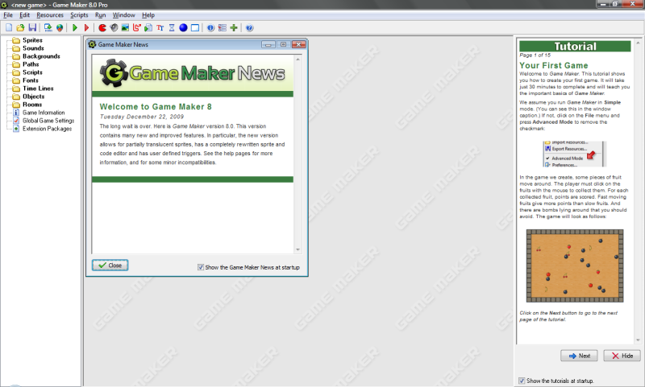The width and height of the screenshot is (645, 387).
Task: Open global game settings toolbar icon
Action: coord(223,28)
